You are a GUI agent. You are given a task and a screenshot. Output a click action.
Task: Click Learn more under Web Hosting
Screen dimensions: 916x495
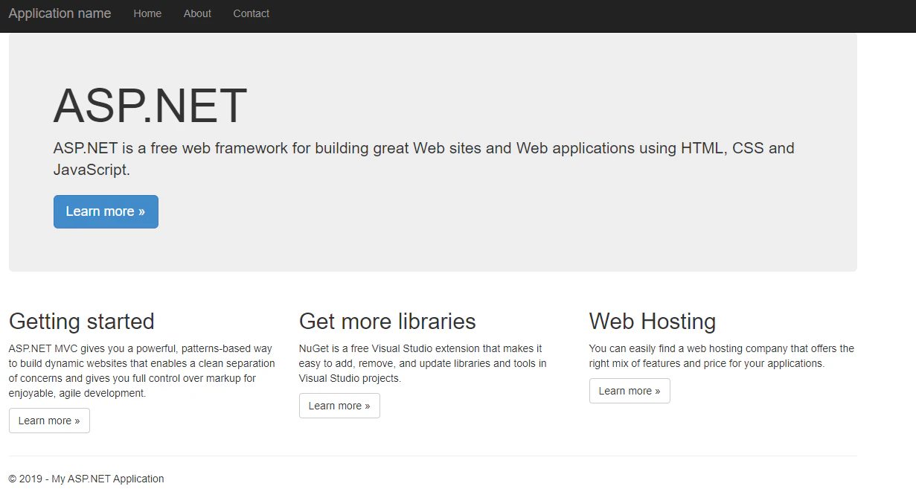click(x=630, y=391)
